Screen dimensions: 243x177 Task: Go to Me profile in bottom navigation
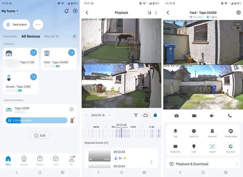tap(72, 160)
